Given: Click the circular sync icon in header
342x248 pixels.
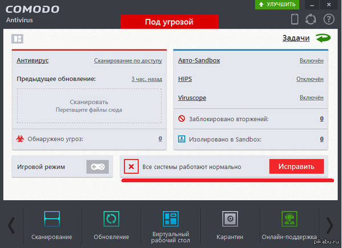Looking at the screenshot, I should 311,19.
